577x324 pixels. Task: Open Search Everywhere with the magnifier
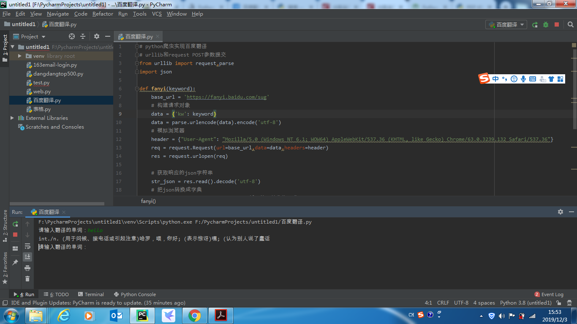pyautogui.click(x=570, y=24)
